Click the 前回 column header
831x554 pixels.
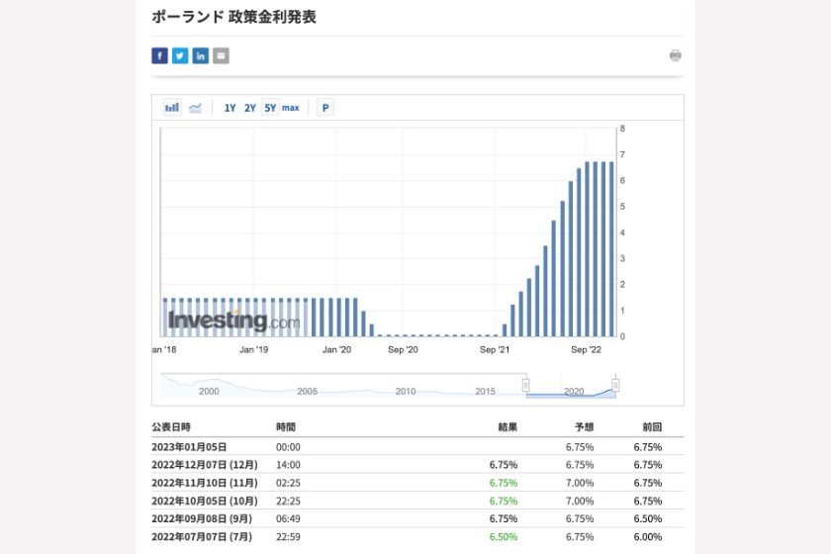coord(652,426)
